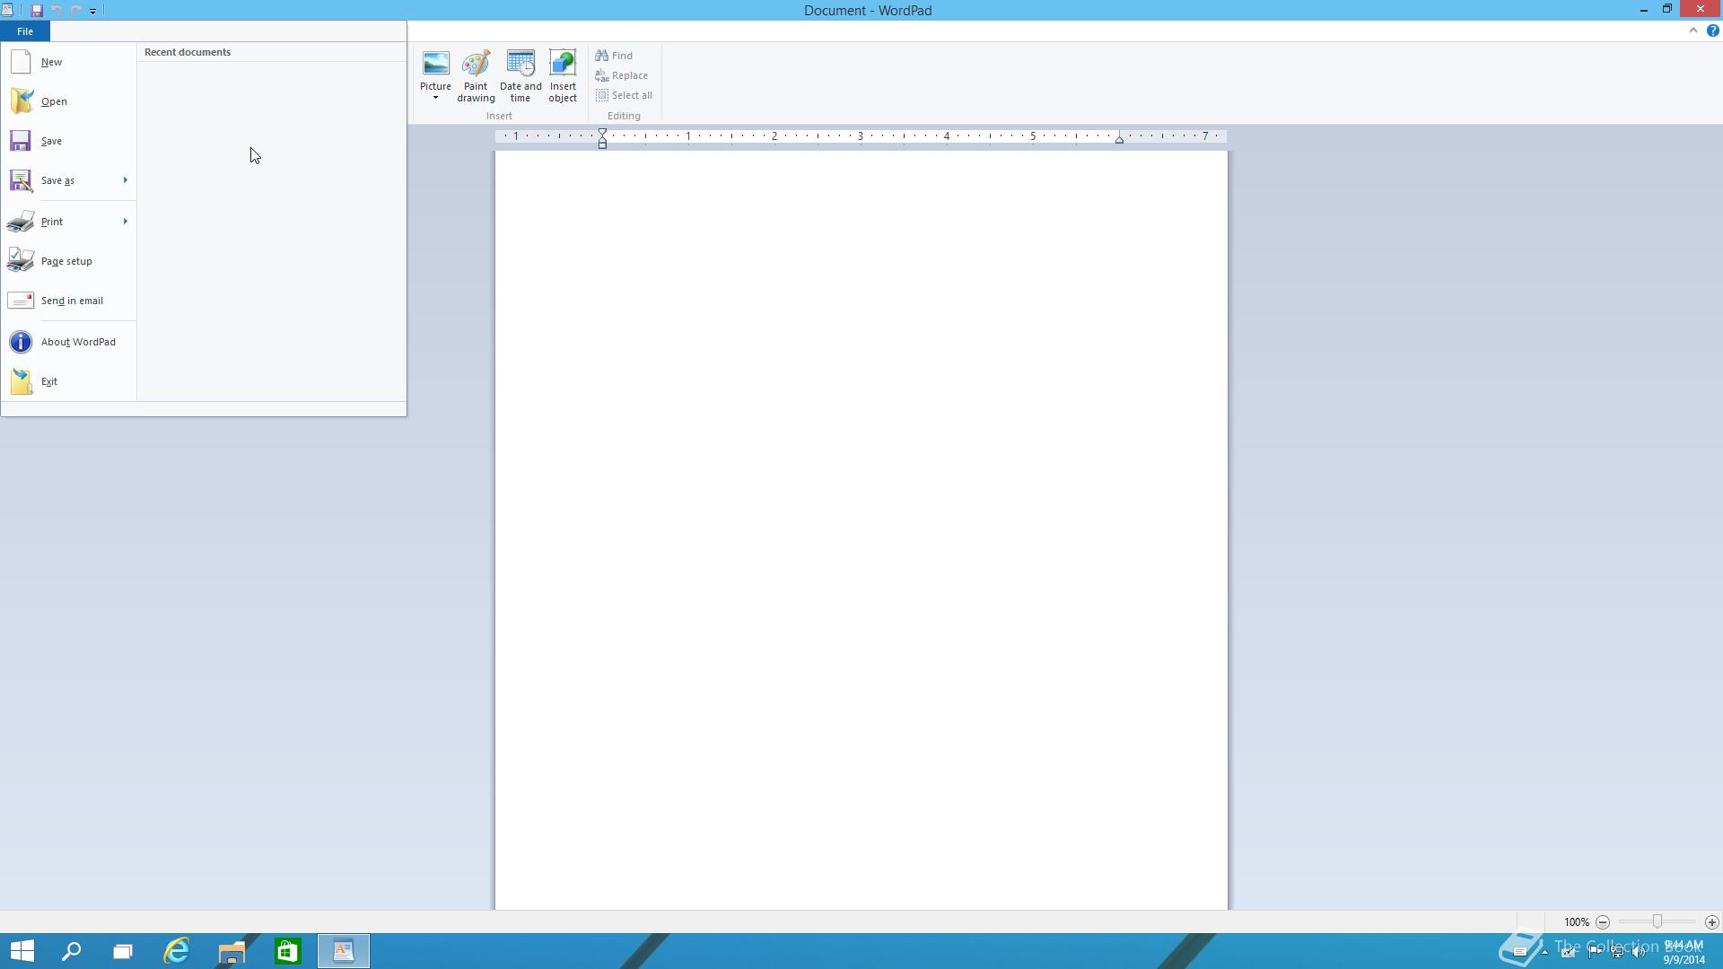Click the right indent marker on ruler
The width and height of the screenshot is (1723, 969).
(x=1119, y=139)
